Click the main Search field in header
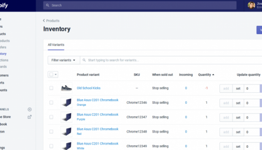 tap(140, 5)
